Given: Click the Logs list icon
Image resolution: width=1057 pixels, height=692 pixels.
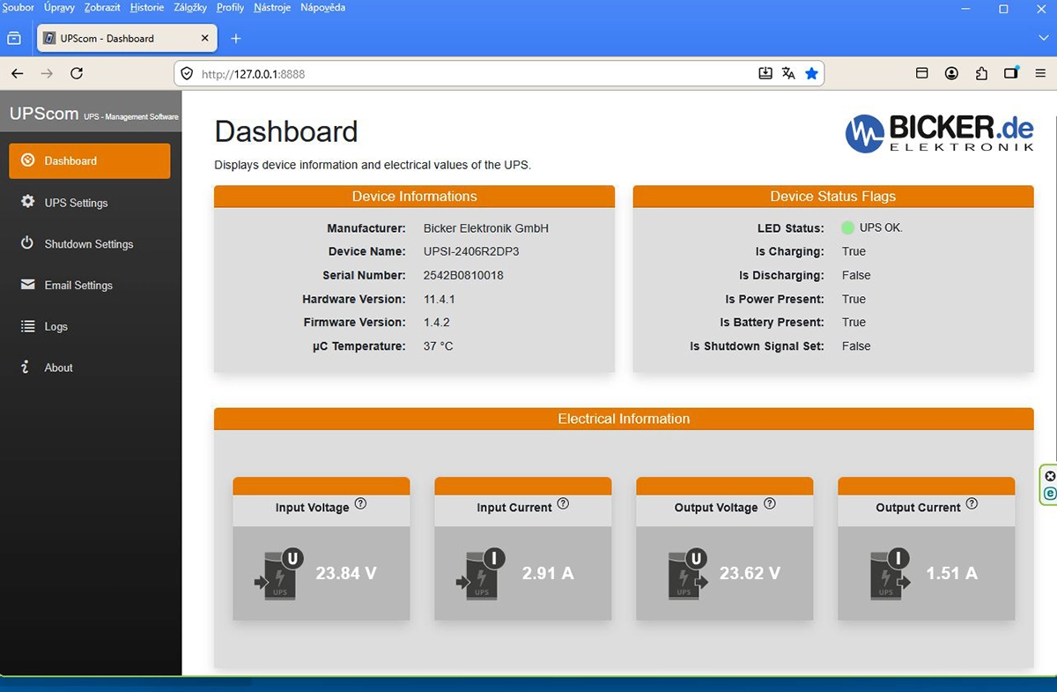Looking at the screenshot, I should coord(27,326).
